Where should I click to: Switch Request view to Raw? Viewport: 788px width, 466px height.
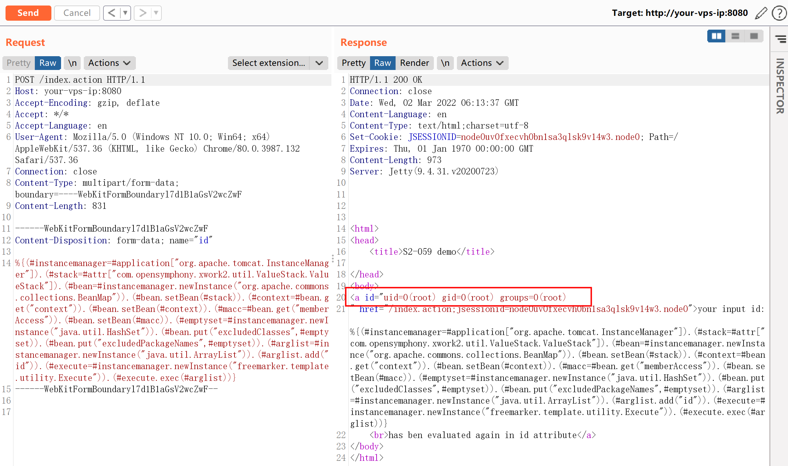click(48, 63)
